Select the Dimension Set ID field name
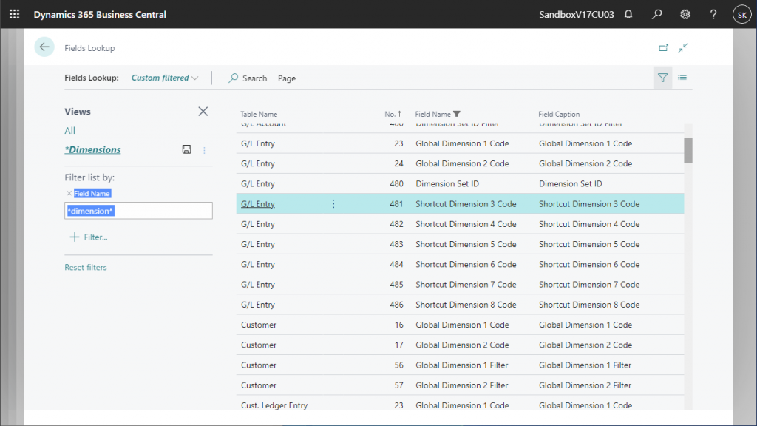 click(x=447, y=184)
